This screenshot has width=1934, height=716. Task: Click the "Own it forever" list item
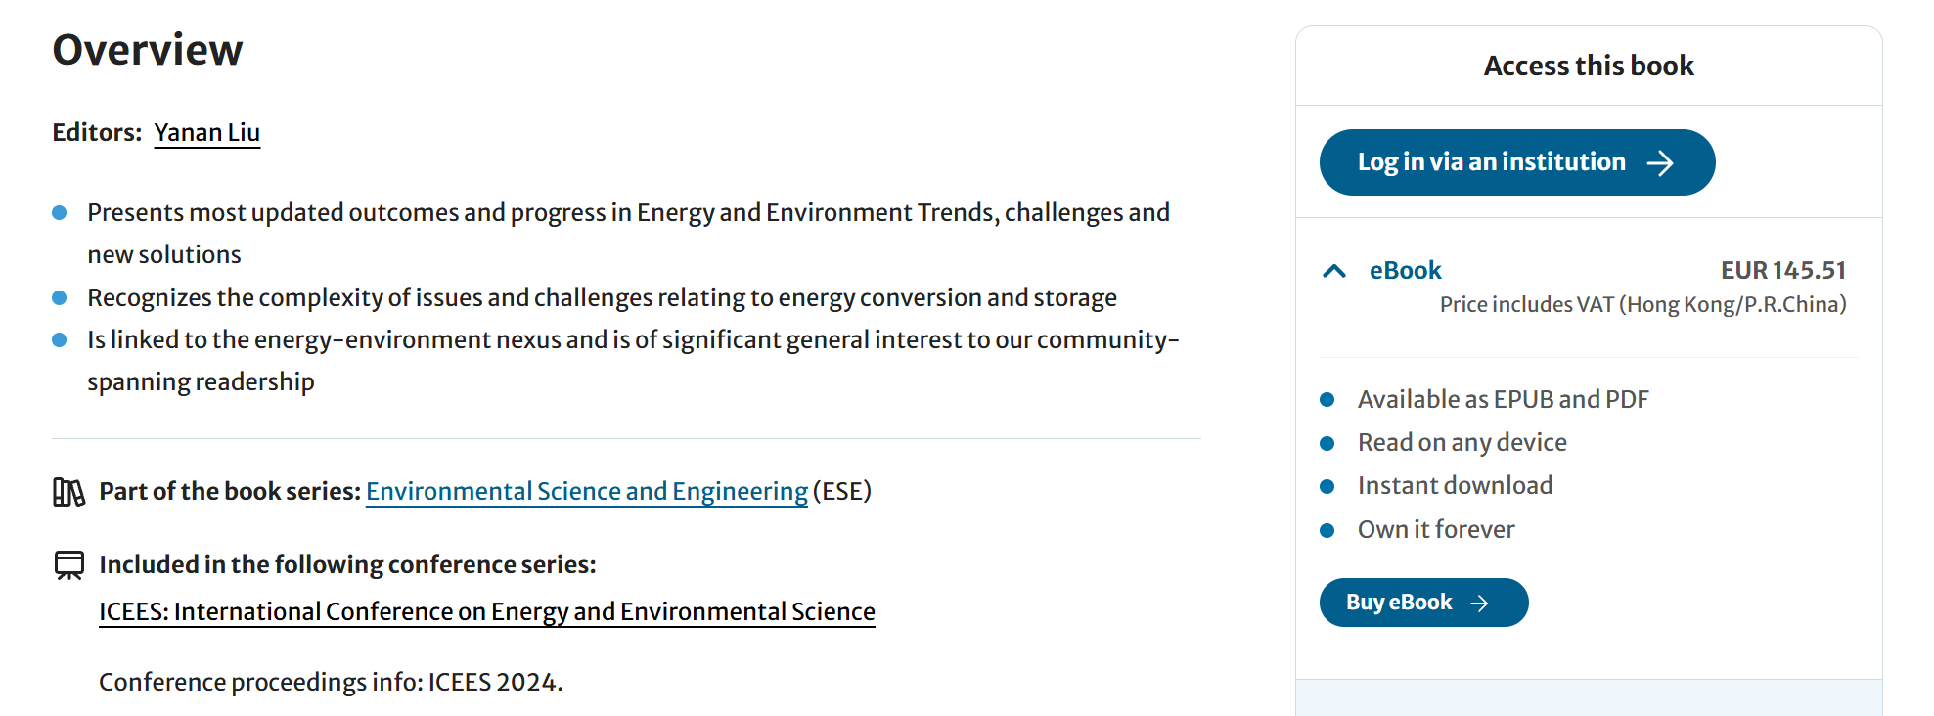pyautogui.click(x=1436, y=529)
